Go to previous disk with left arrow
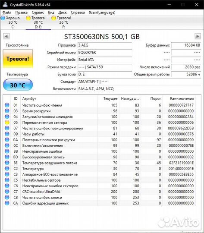The height and width of the screenshot is (233, 204). point(6,36)
